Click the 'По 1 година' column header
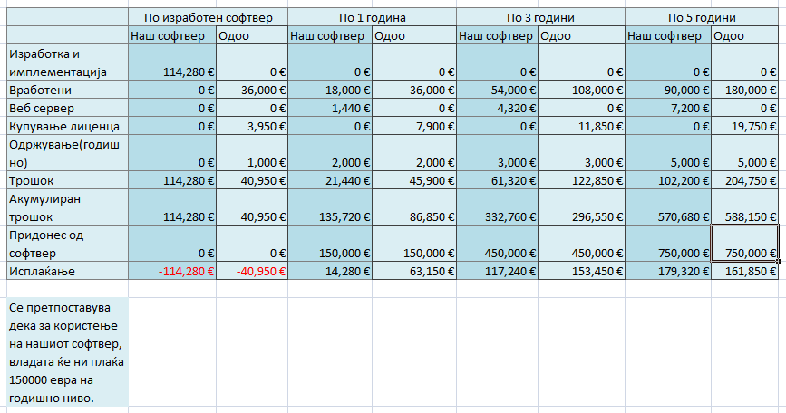This screenshot has width=786, height=413. coord(372,17)
